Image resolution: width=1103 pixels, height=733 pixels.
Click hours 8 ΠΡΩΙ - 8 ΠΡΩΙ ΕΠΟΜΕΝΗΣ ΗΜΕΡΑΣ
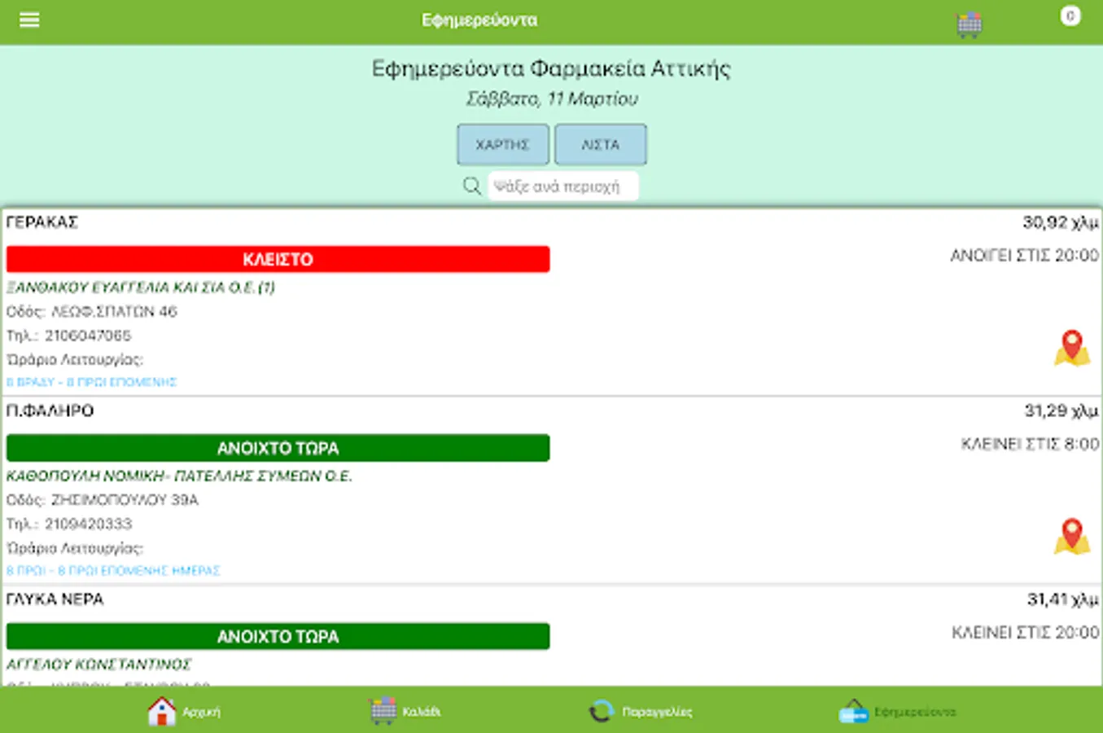click(113, 571)
